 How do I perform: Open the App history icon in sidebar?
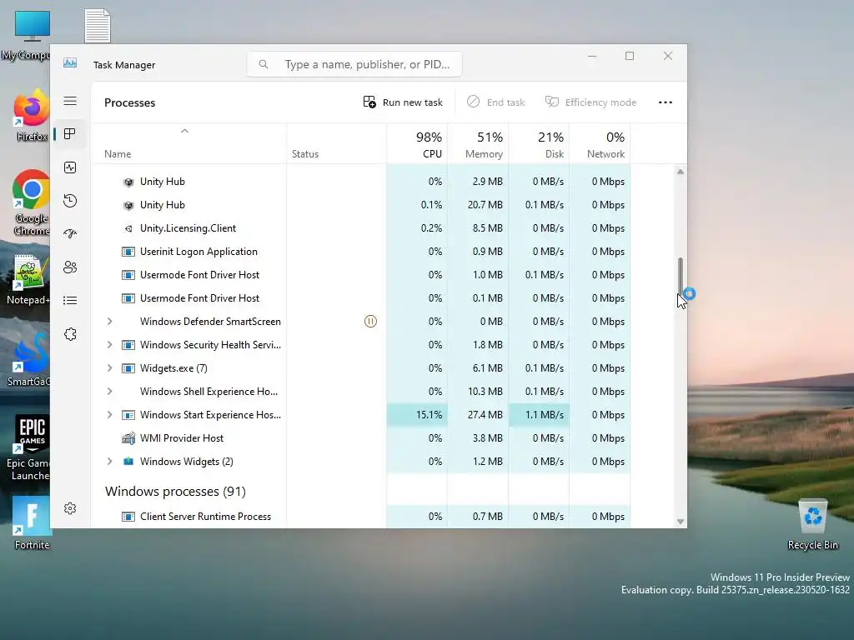(70, 201)
